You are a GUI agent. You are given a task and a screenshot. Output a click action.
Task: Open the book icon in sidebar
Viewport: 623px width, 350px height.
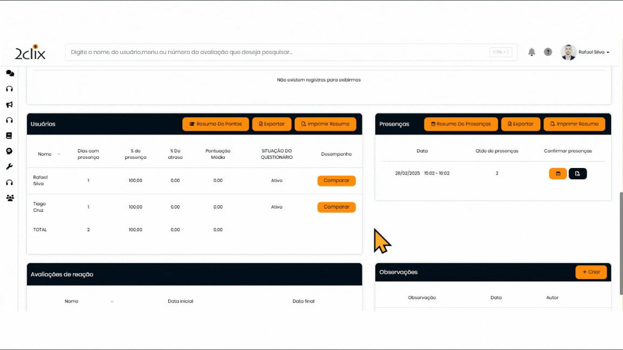coord(9,136)
